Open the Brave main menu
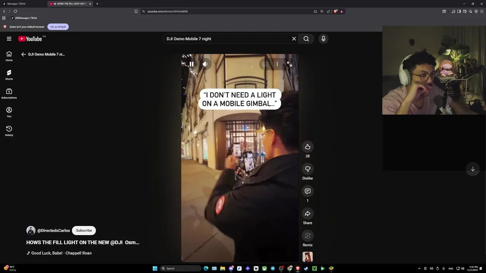This screenshot has height=273, width=486. coord(482,11)
